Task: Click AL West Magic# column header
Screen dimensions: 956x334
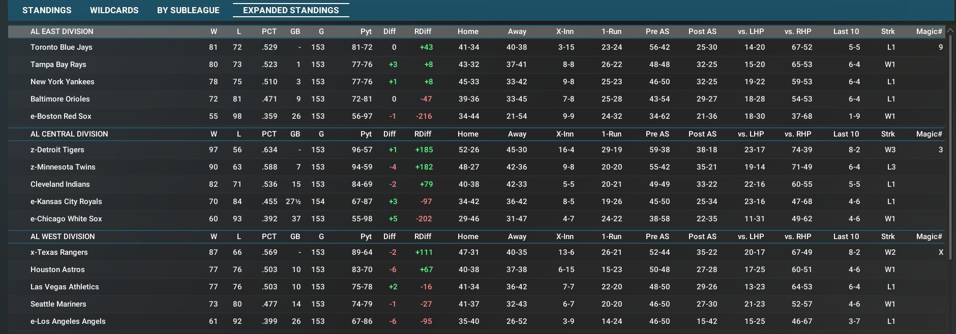Action: pos(929,237)
